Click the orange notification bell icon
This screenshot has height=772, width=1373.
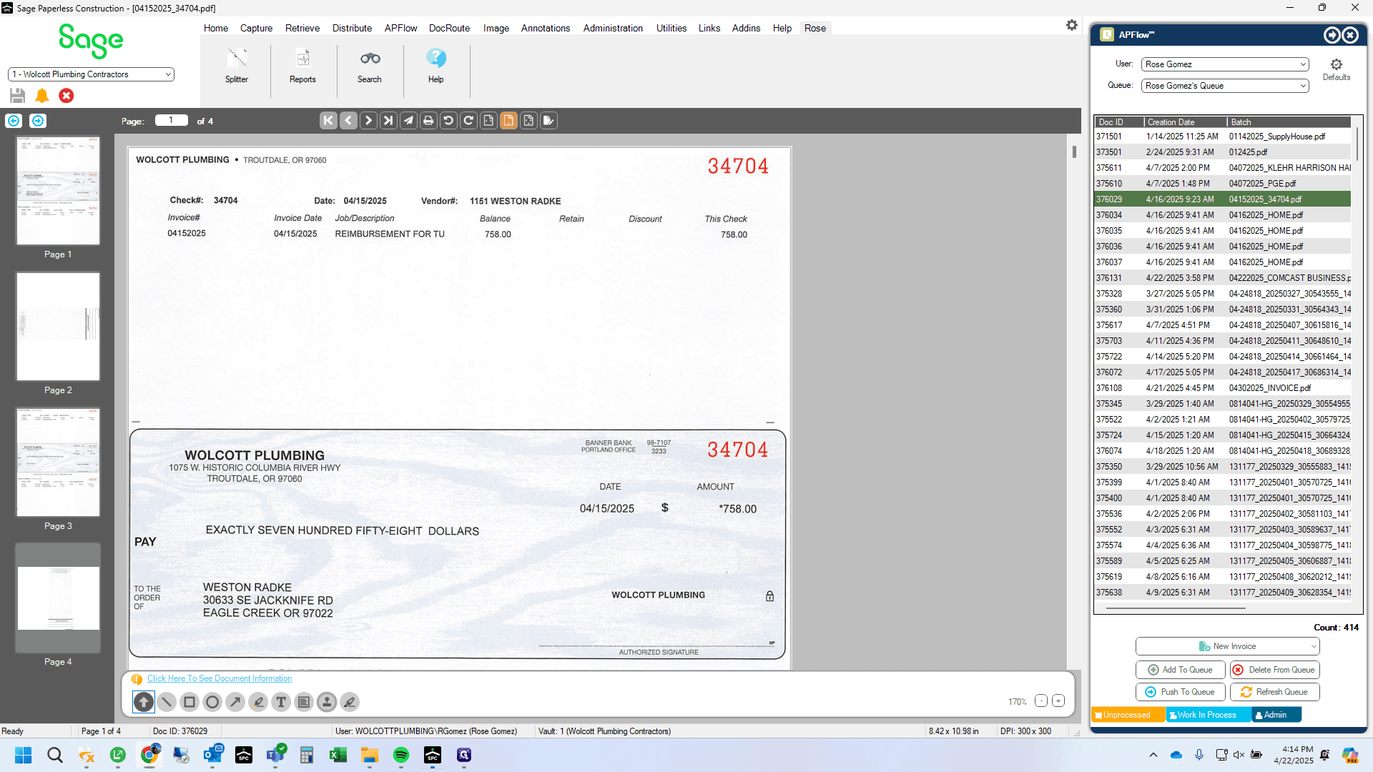(42, 95)
